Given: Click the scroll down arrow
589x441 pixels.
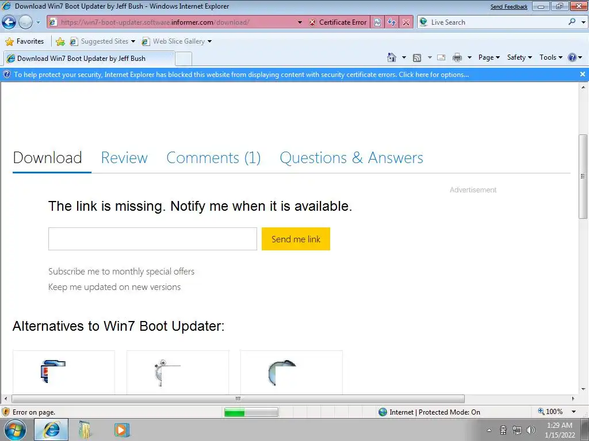Looking at the screenshot, I should pyautogui.click(x=583, y=389).
